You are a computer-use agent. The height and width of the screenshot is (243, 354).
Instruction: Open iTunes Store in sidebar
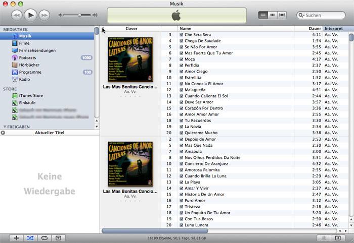click(31, 95)
